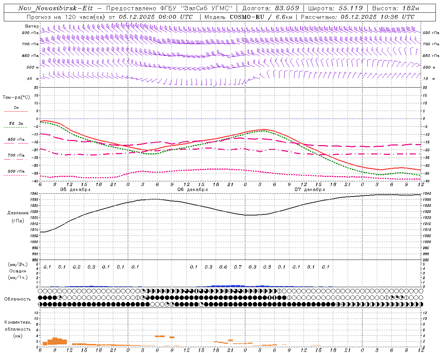
Task: Click the (км) unit under облачность
Action: point(18,336)
